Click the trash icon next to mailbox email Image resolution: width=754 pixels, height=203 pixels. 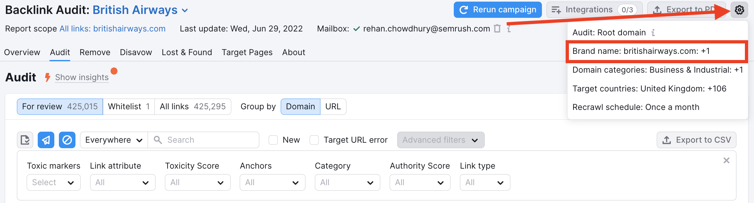[x=497, y=29]
